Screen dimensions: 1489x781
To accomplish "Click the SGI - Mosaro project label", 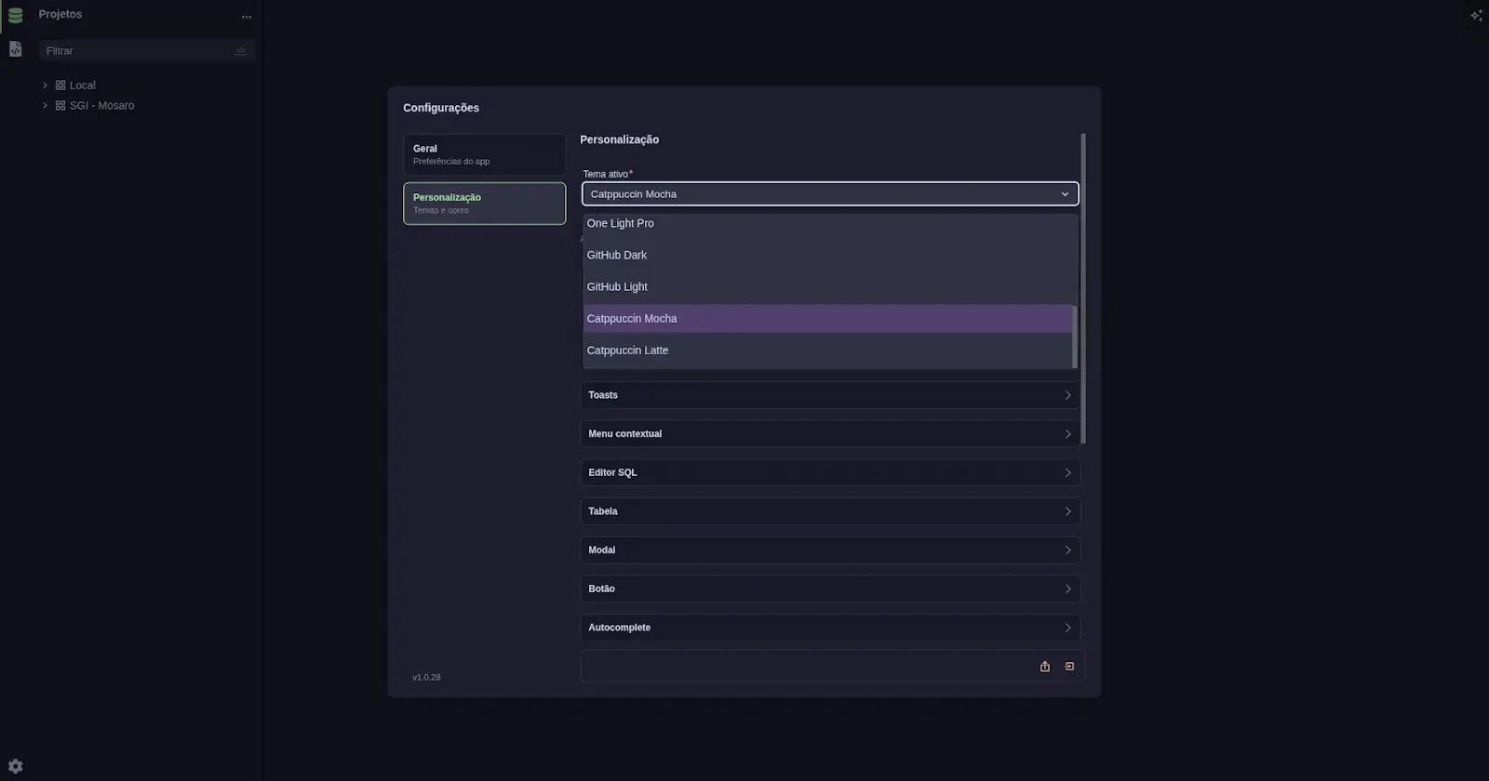I will (x=102, y=106).
